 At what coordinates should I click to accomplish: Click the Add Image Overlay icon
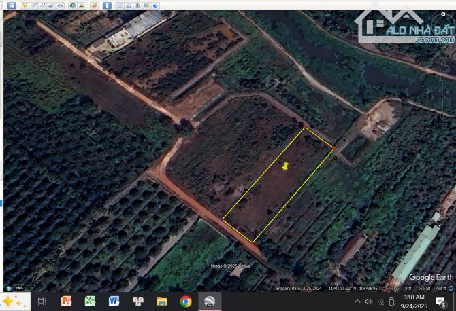(52, 5)
